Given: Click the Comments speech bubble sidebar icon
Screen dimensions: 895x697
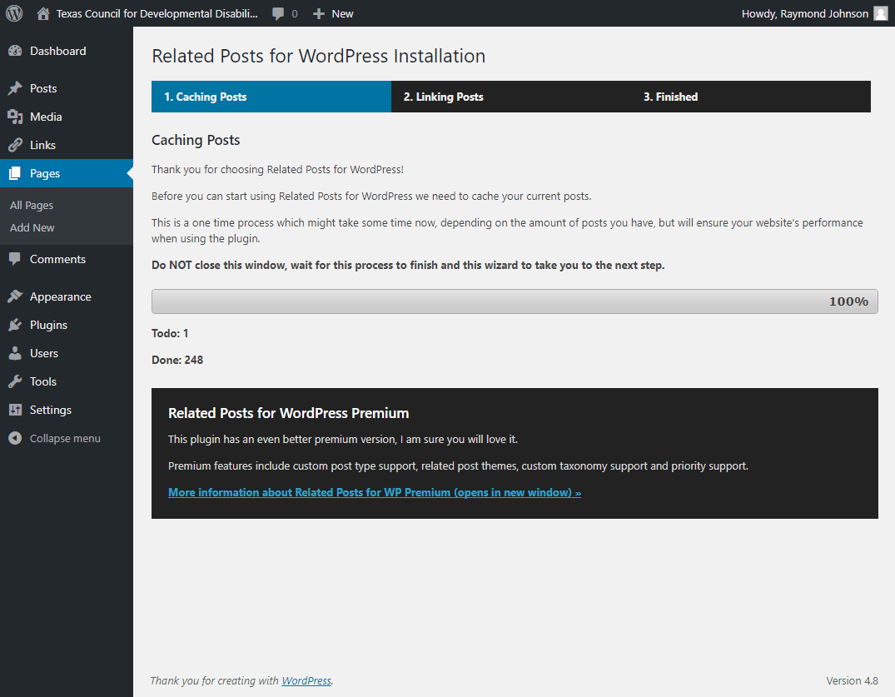Looking at the screenshot, I should 15,259.
